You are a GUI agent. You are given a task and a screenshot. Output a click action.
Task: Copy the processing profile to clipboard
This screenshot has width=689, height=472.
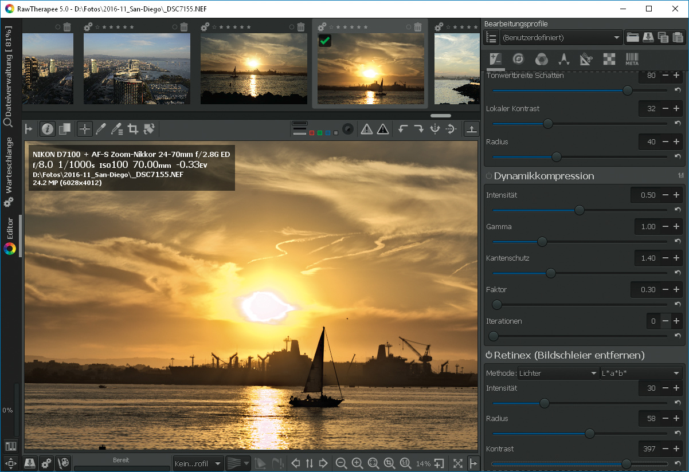click(663, 38)
